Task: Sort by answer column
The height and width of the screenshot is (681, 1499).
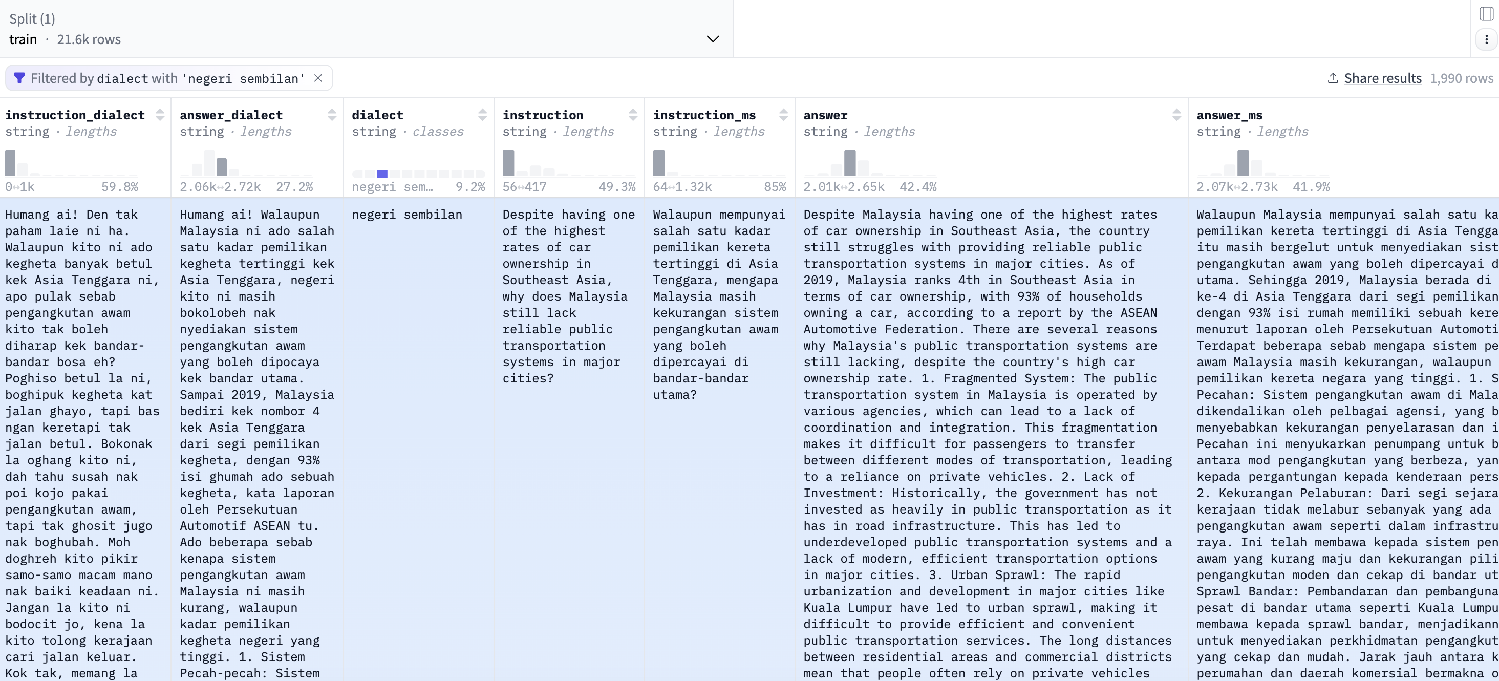Action: click(1176, 115)
